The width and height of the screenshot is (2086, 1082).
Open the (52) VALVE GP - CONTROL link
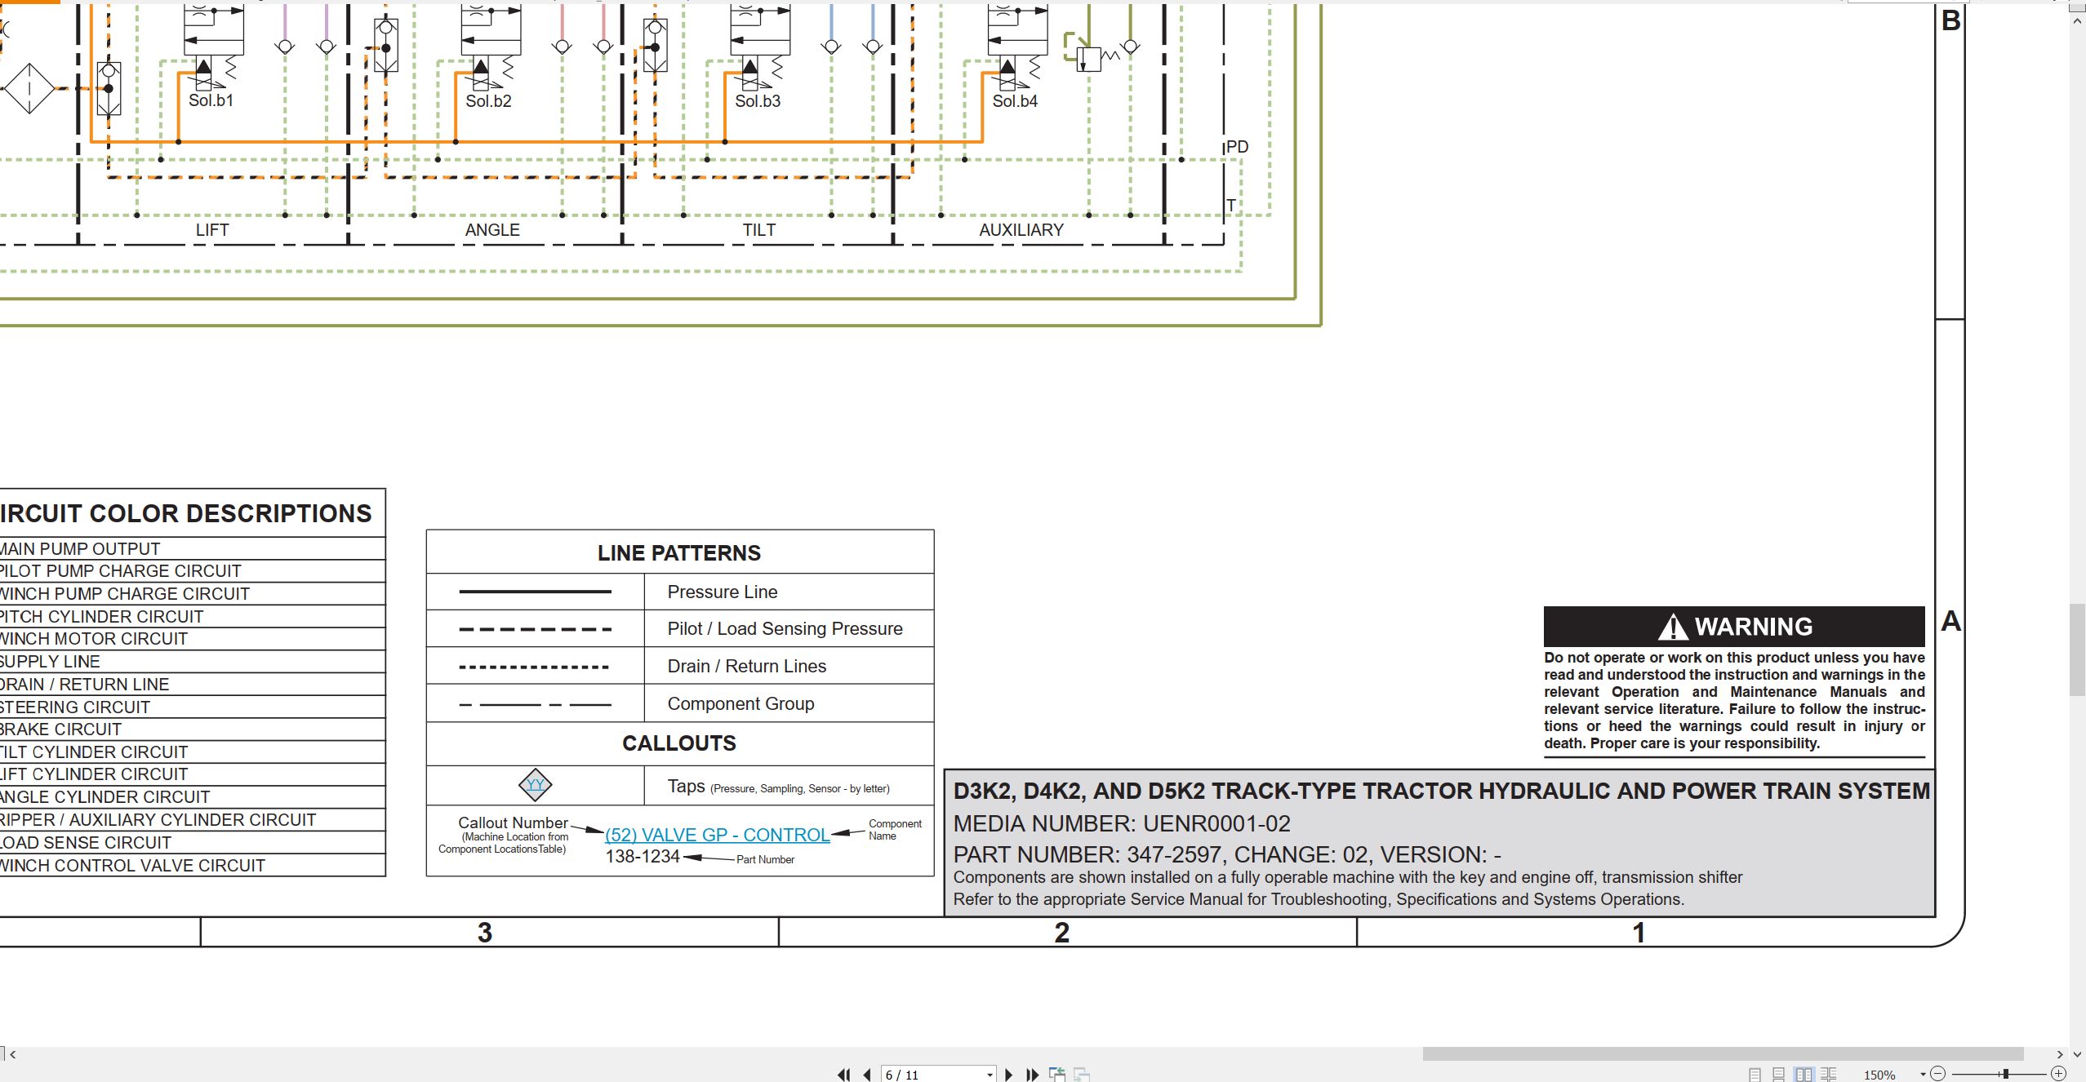[x=717, y=835]
